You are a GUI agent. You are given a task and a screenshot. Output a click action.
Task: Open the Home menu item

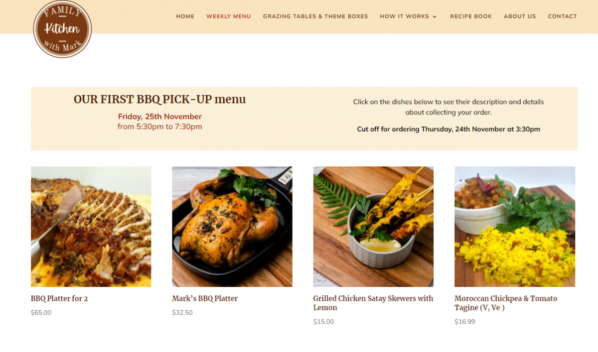(185, 16)
